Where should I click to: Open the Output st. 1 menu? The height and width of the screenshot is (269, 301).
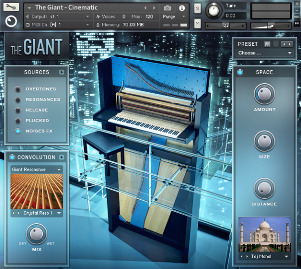[x=60, y=16]
